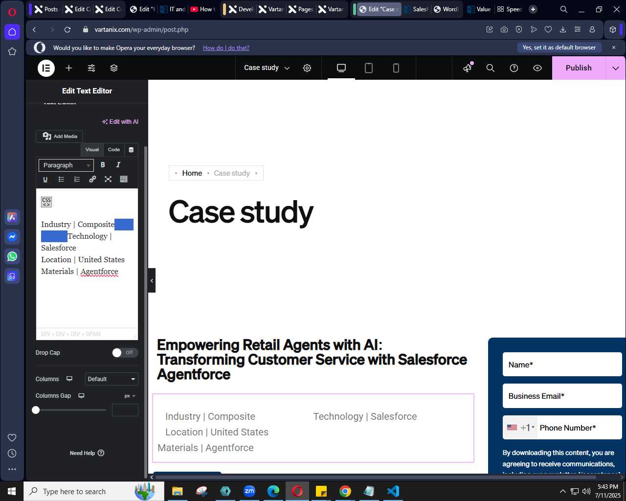This screenshot has height=501, width=626.
Task: Switch to Visual editor tab
Action: (x=92, y=150)
